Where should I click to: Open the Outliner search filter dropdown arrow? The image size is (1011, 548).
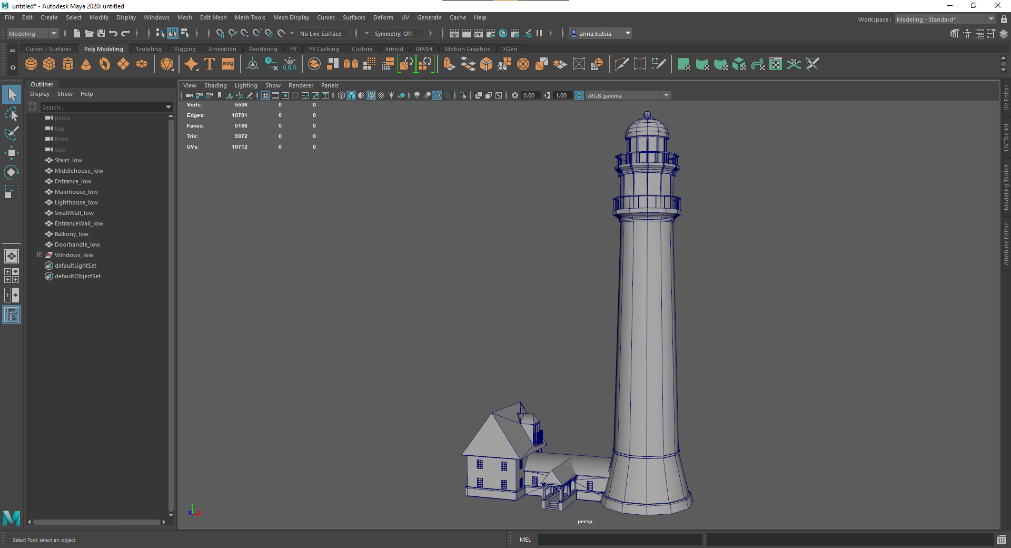point(168,107)
